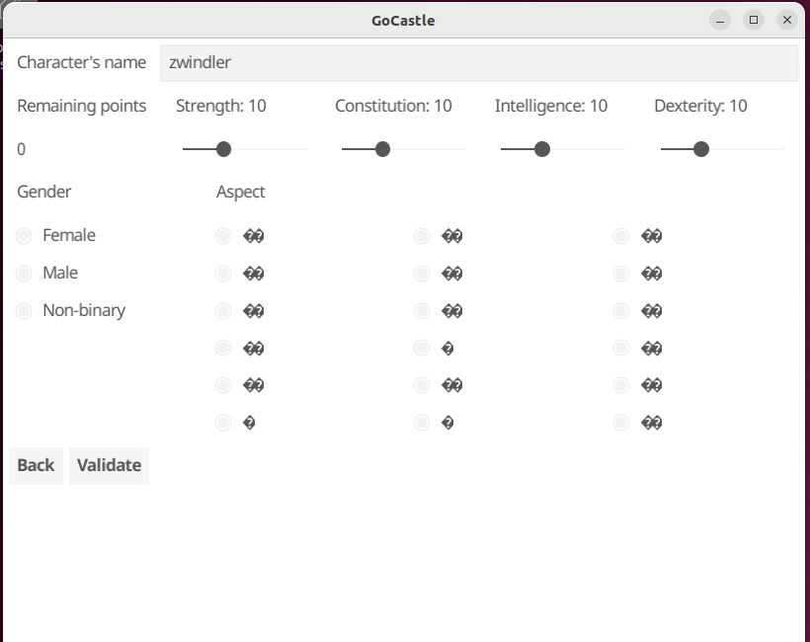Image resolution: width=810 pixels, height=642 pixels.
Task: Click the Intelligence slider handle
Action: (541, 149)
